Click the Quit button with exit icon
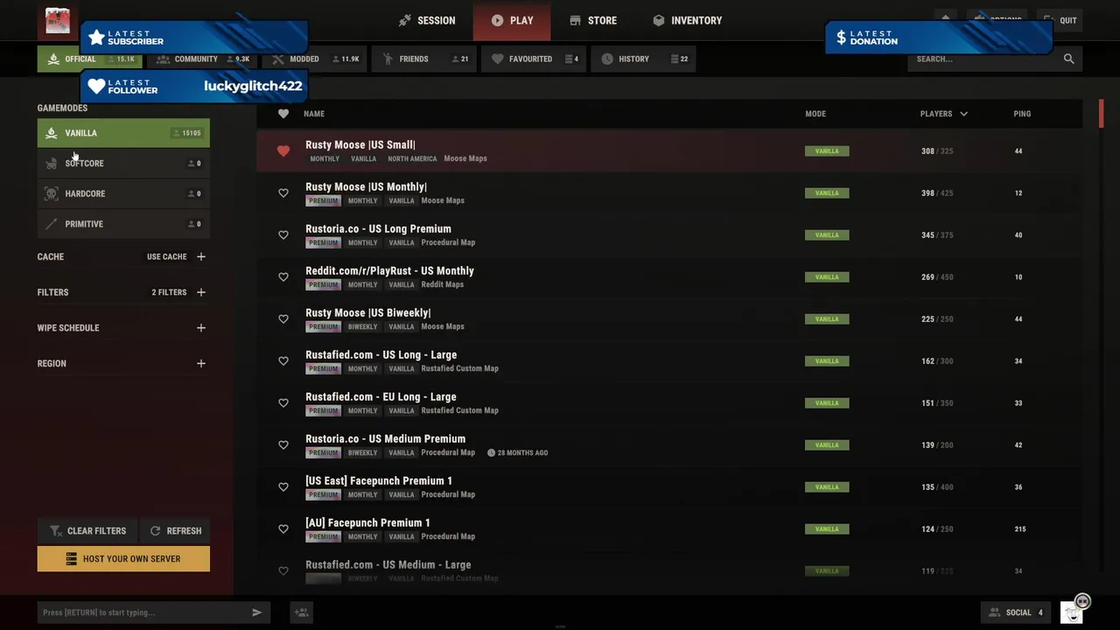Image resolution: width=1120 pixels, height=630 pixels. (x=1060, y=20)
